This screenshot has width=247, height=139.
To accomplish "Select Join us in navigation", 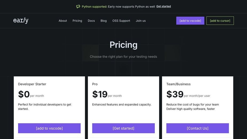I will pos(141,21).
